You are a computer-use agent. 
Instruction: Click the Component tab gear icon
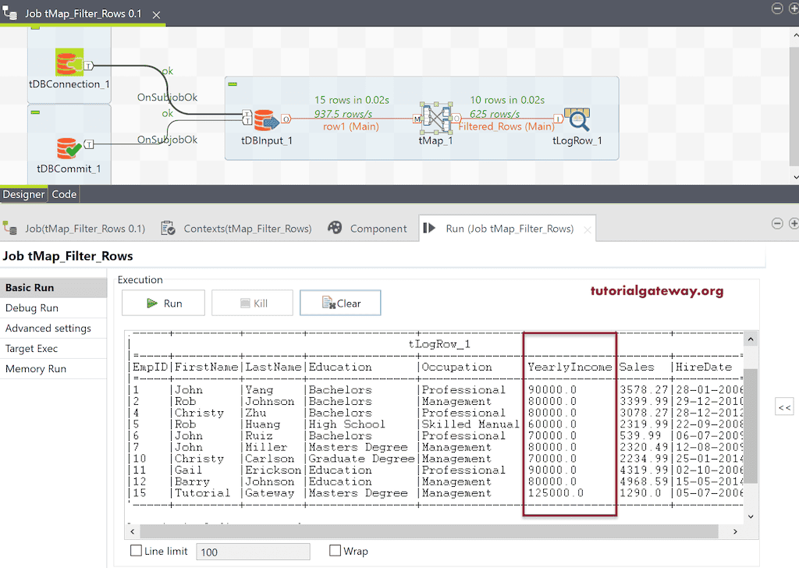tap(335, 228)
